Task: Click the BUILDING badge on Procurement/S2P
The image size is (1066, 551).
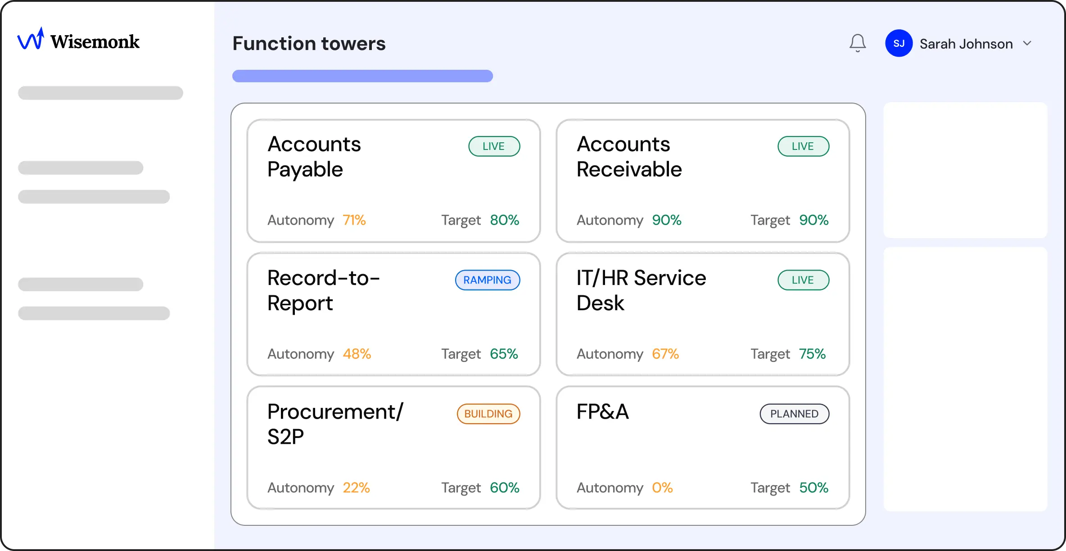Action: click(x=488, y=414)
